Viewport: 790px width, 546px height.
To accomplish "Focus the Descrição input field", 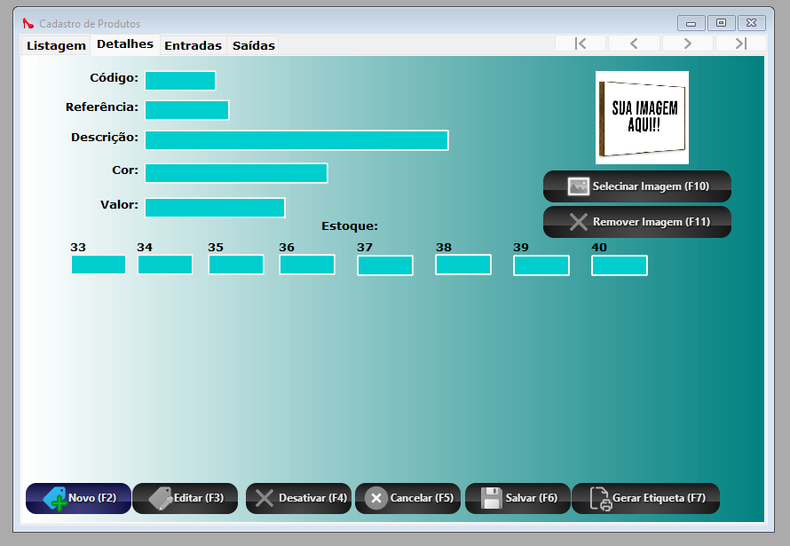I will (x=296, y=140).
